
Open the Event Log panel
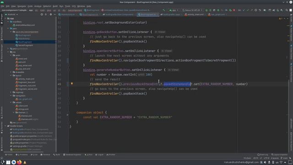click(x=263, y=155)
